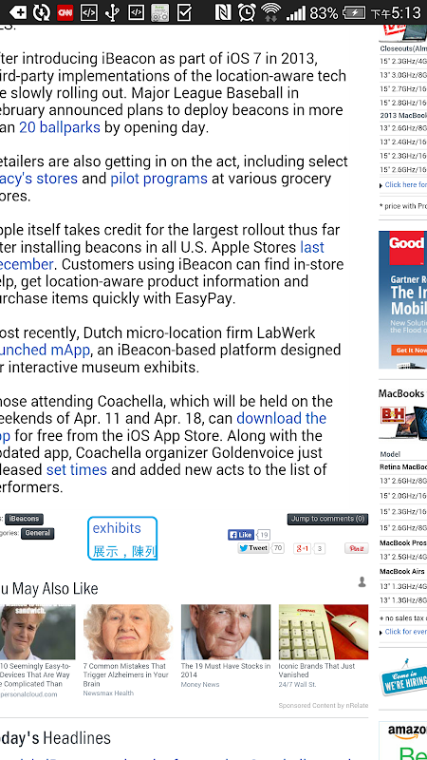This screenshot has height=760, width=427.
Task: Open the green app notification icon
Action: pyautogui.click(x=159, y=12)
